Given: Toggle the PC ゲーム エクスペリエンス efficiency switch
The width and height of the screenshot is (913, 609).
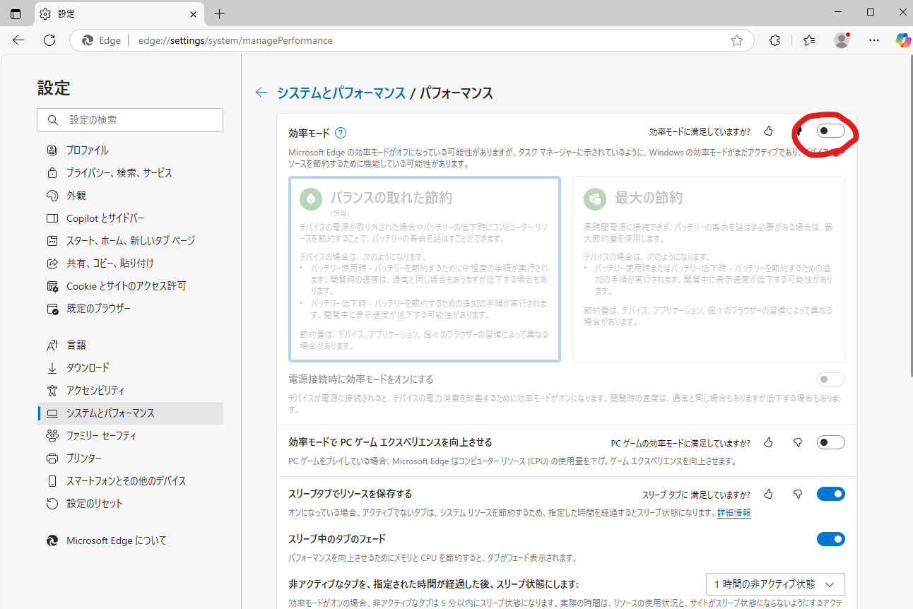Looking at the screenshot, I should point(831,442).
